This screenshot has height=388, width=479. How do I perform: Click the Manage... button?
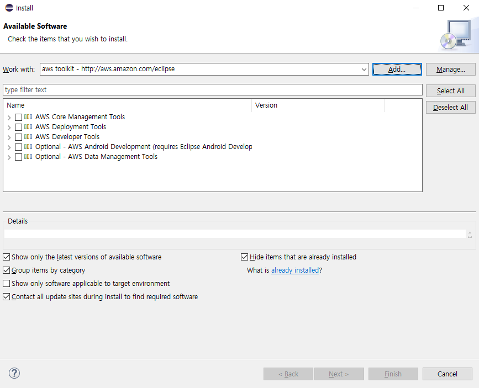pos(451,70)
